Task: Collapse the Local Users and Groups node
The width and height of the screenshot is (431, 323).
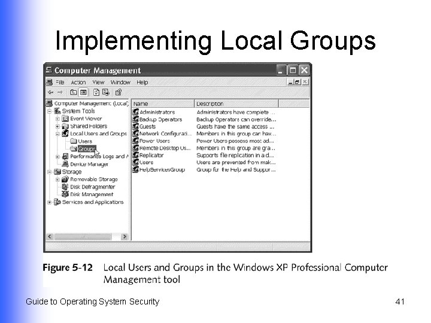Action: coord(57,134)
